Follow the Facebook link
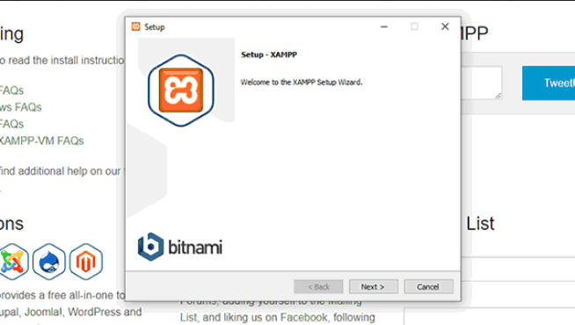575x325 pixels. click(304, 317)
